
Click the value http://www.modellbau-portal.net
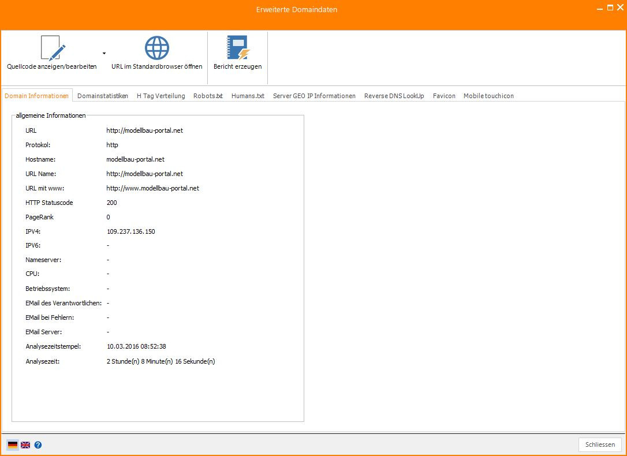pos(153,188)
